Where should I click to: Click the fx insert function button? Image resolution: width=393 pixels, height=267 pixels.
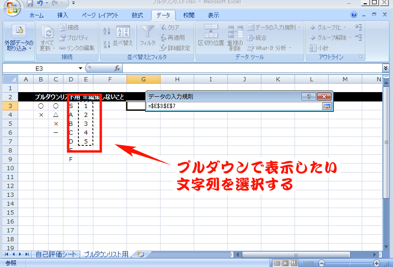[x=117, y=68]
